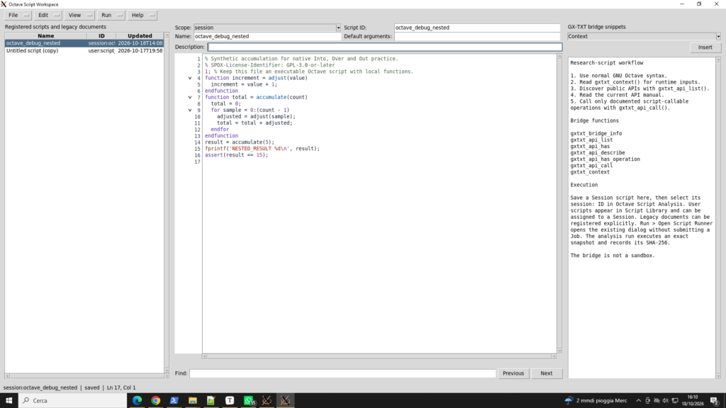The image size is (726, 408).
Task: Switch to the active Octave Script Workspace taskbar icon
Action: [285, 401]
